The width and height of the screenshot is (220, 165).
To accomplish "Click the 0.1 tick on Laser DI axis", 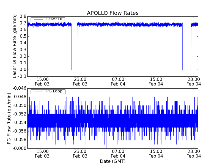I will click(23, 63).
